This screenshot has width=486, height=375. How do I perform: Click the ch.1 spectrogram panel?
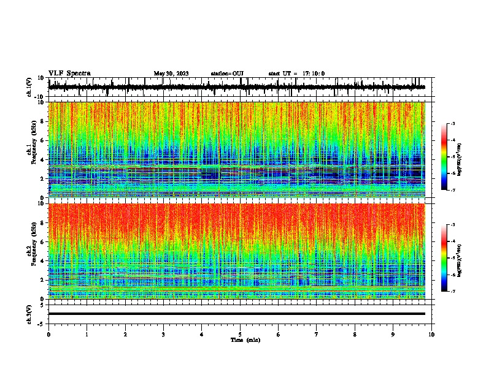(237, 150)
